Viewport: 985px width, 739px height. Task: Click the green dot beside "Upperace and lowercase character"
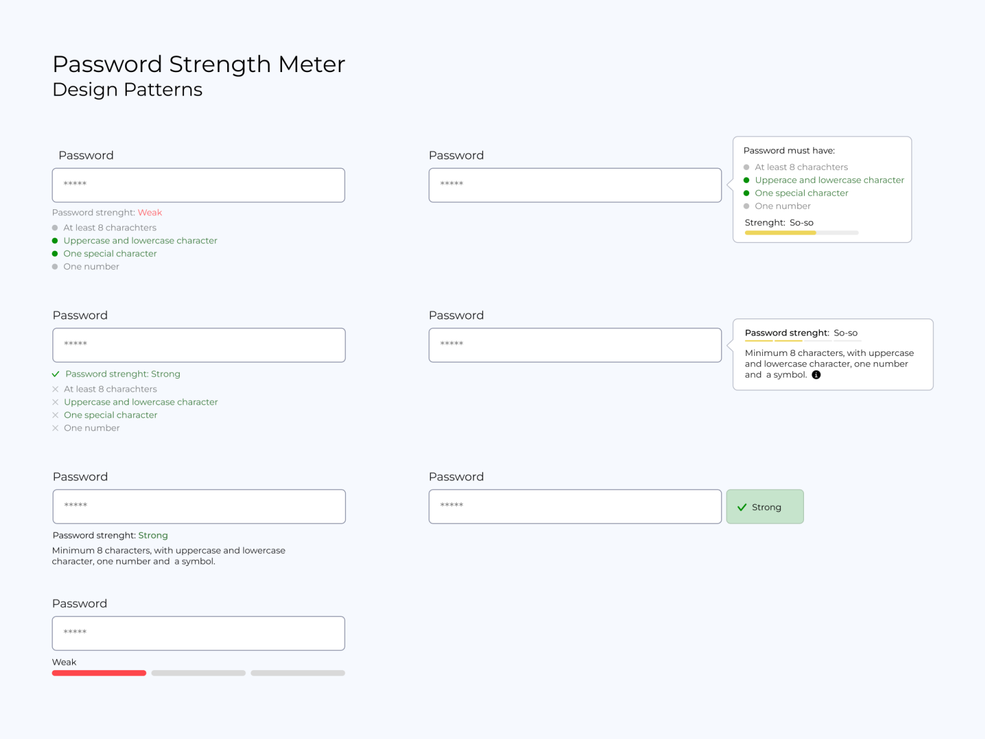tap(747, 180)
